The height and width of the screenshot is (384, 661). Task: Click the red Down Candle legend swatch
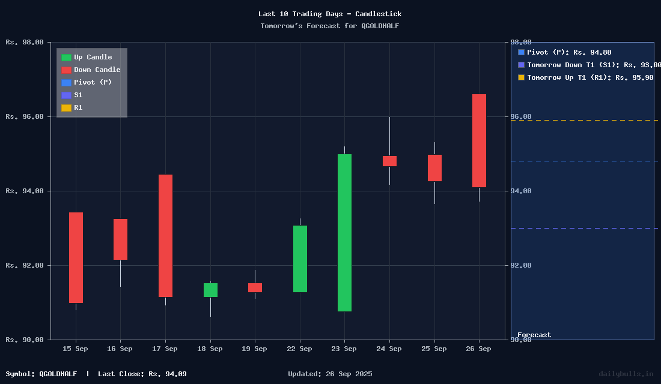66,70
